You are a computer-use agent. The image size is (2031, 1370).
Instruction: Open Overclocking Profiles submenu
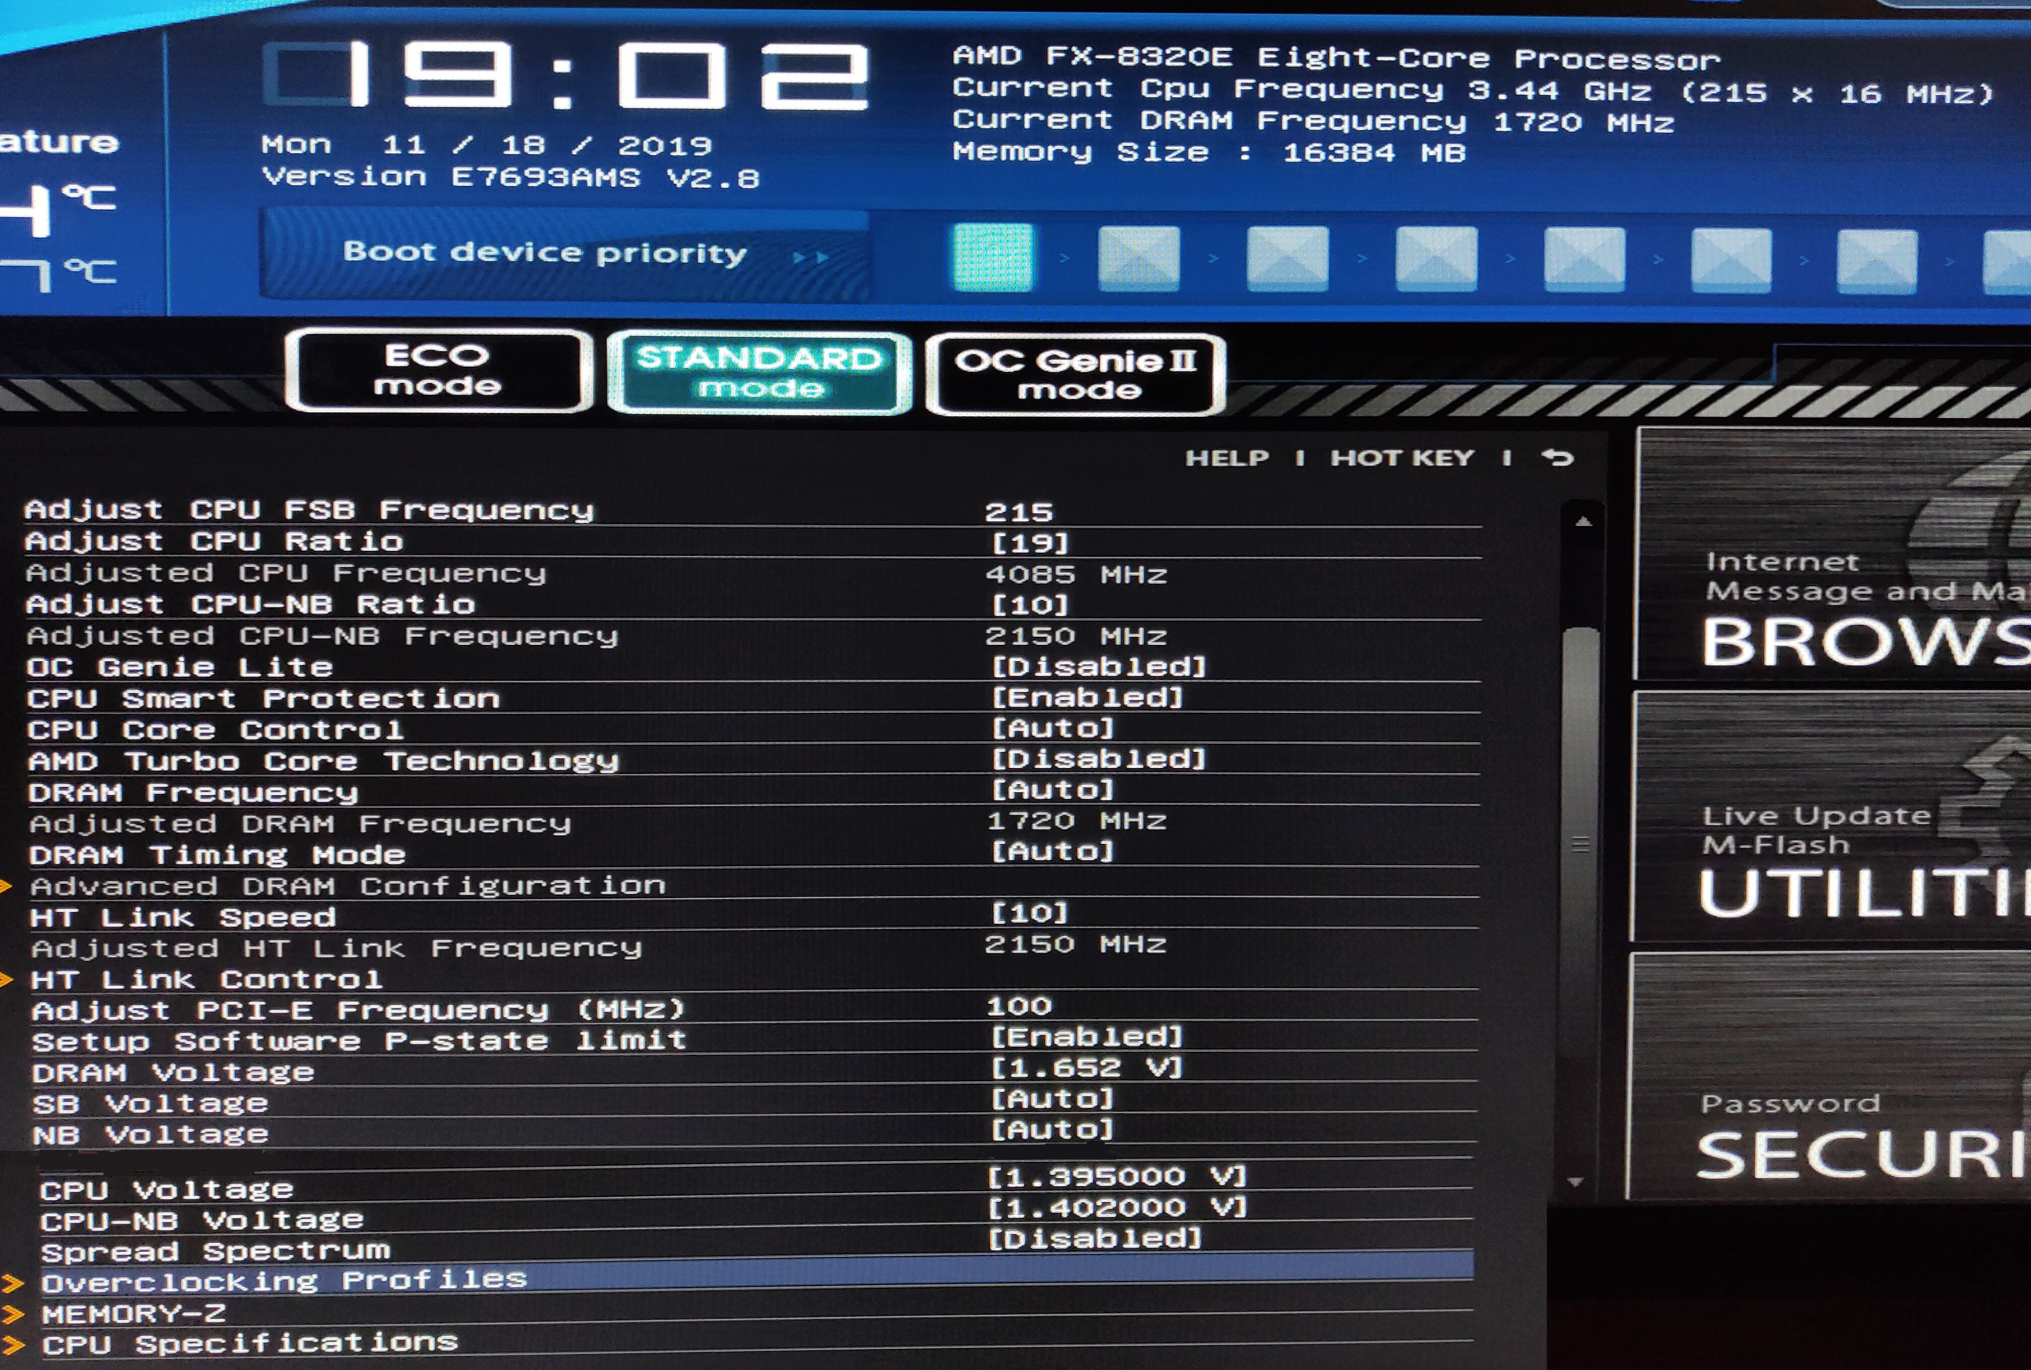click(x=285, y=1281)
